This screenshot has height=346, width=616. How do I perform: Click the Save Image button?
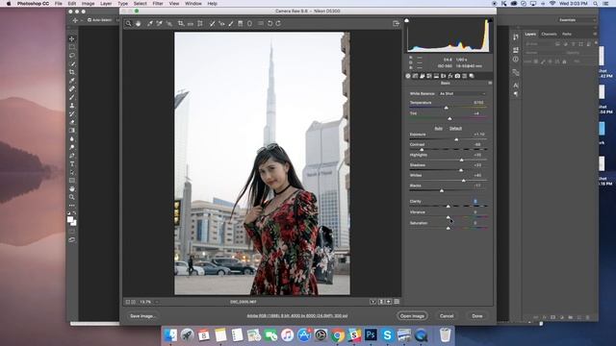[142, 316]
